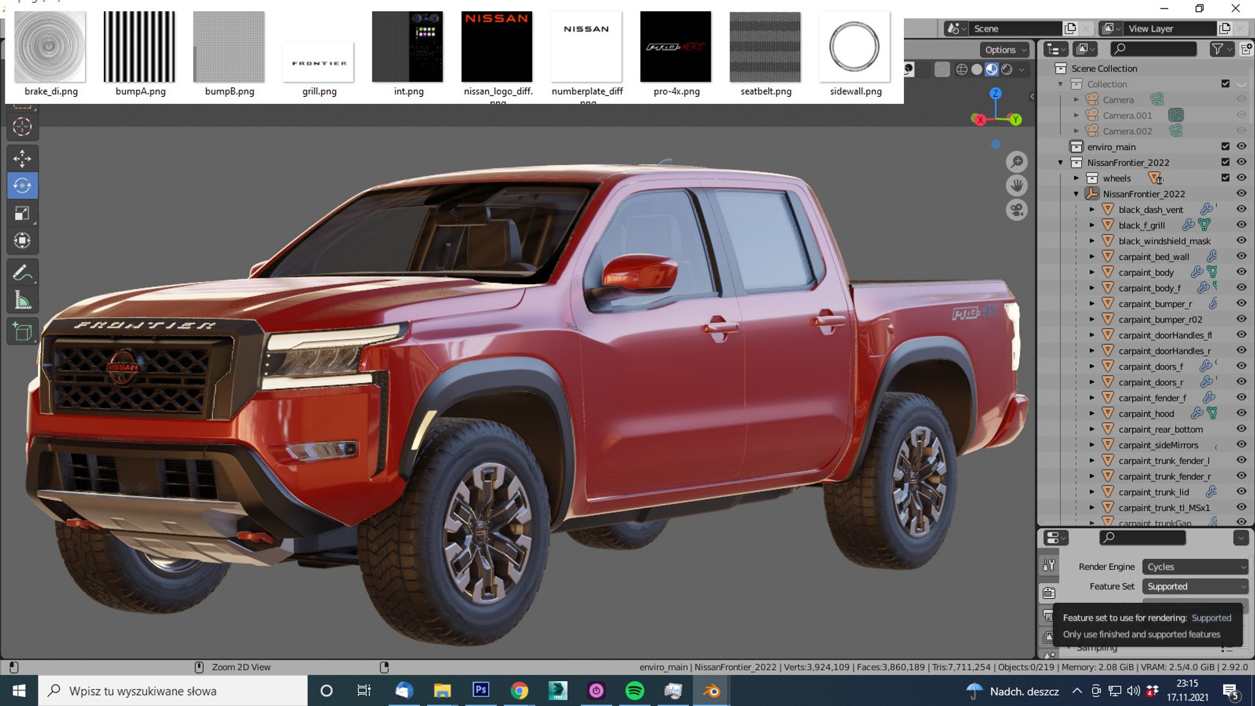This screenshot has height=706, width=1255.
Task: Click the outliner search field
Action: (1154, 49)
